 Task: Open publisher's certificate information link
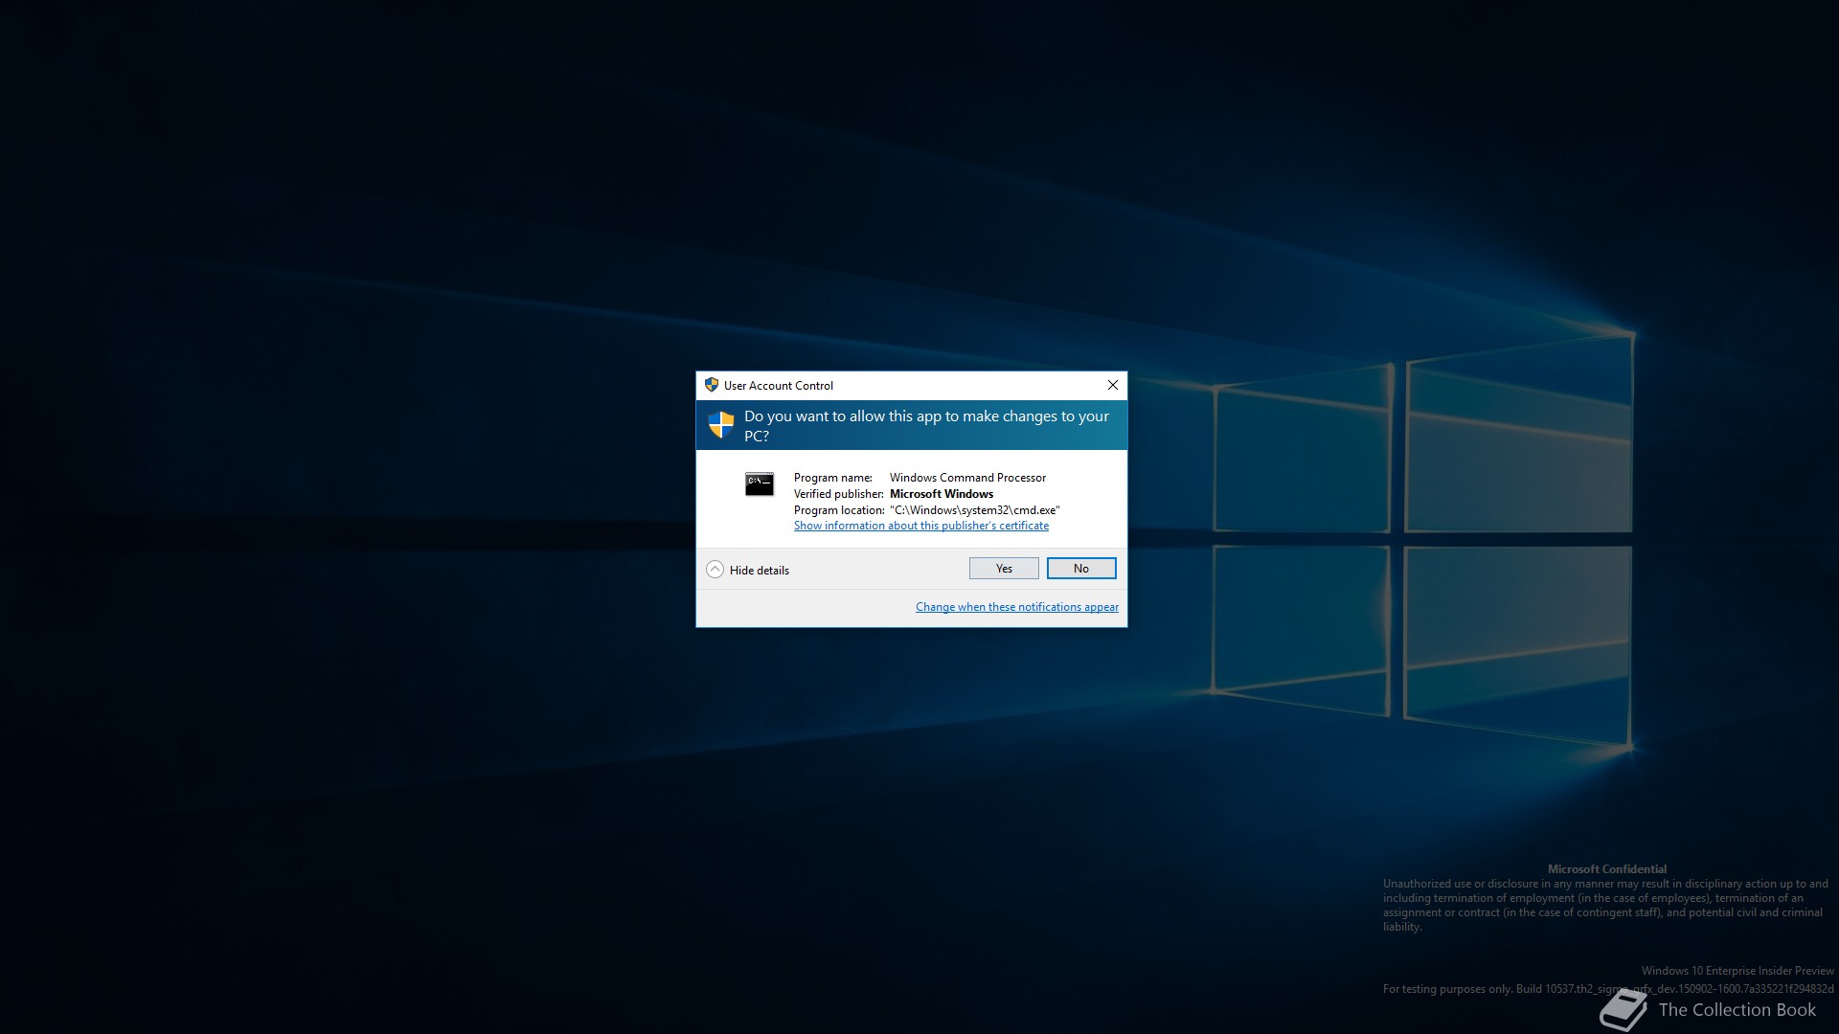[921, 526]
